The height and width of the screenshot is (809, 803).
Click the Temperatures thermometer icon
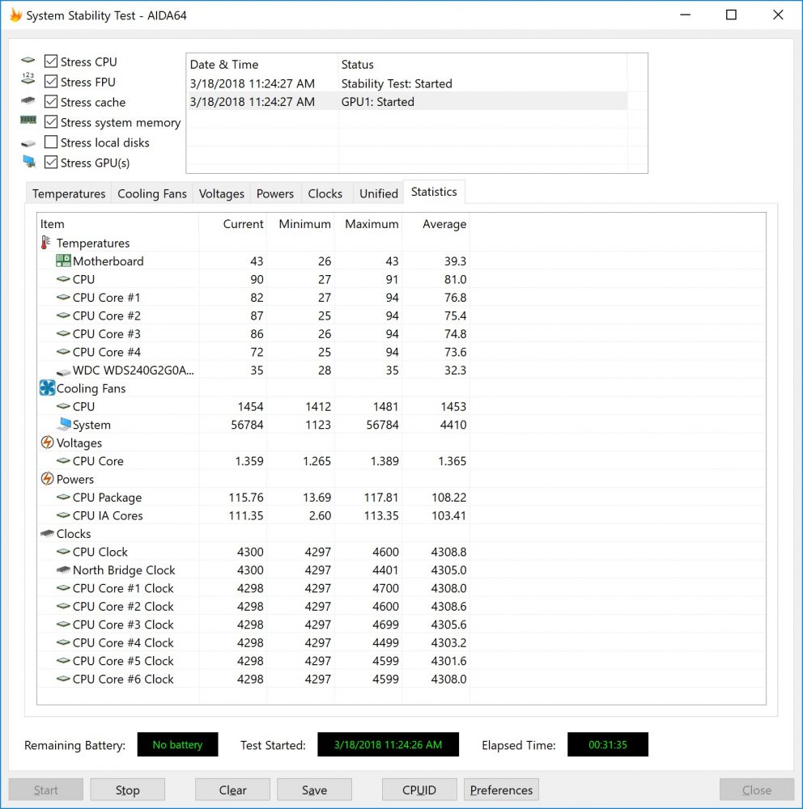point(46,243)
